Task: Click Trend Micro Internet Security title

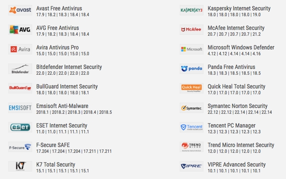Action: coord(241,145)
